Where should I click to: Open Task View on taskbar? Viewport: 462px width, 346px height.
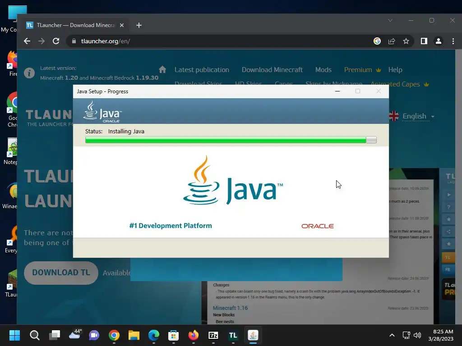[55, 335]
